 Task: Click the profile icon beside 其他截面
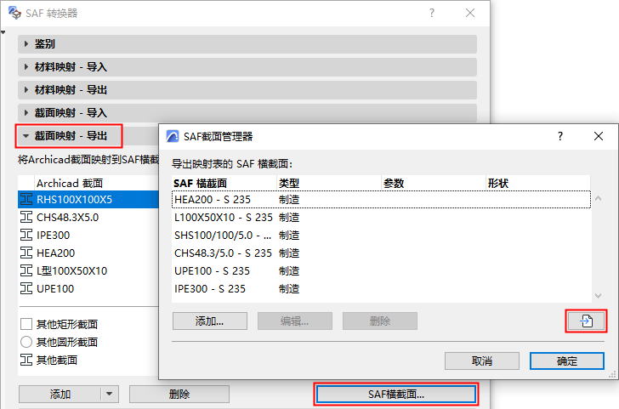[x=26, y=360]
